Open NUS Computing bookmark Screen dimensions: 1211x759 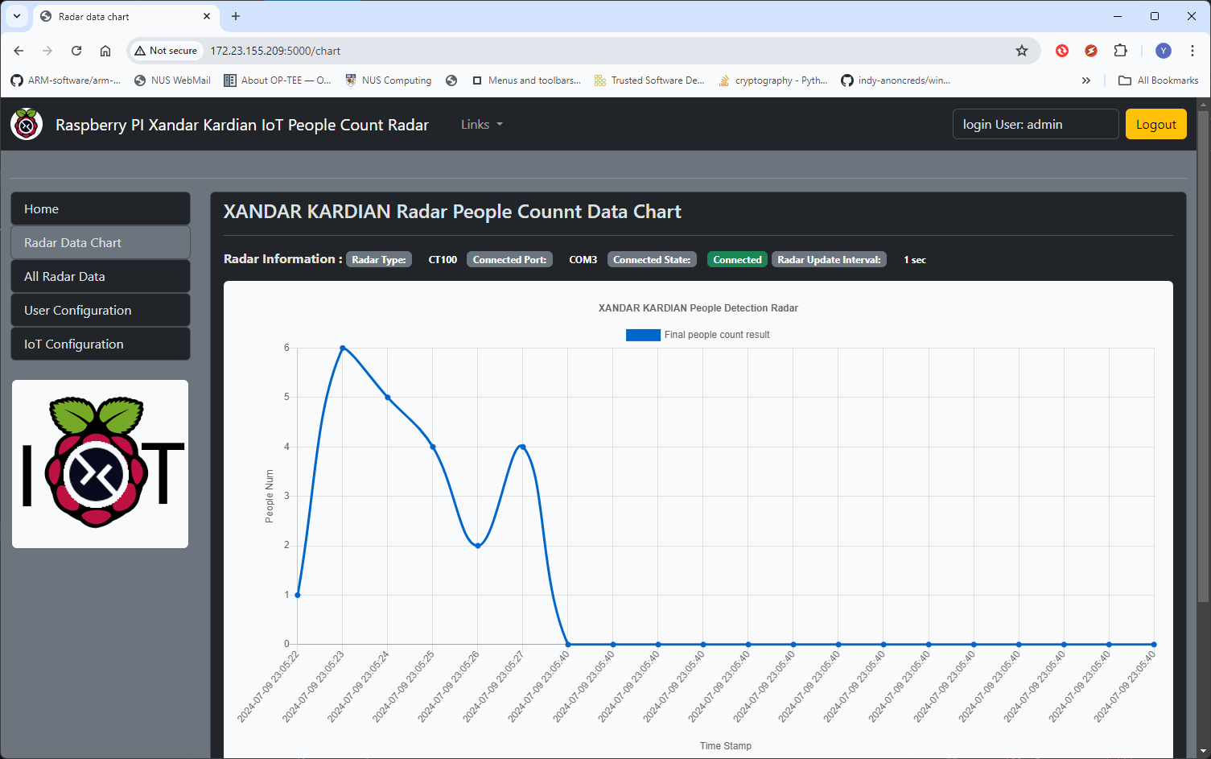tap(389, 80)
